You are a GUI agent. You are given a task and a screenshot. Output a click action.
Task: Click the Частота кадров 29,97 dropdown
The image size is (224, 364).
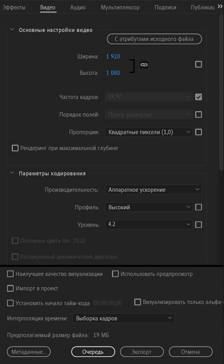pos(149,97)
